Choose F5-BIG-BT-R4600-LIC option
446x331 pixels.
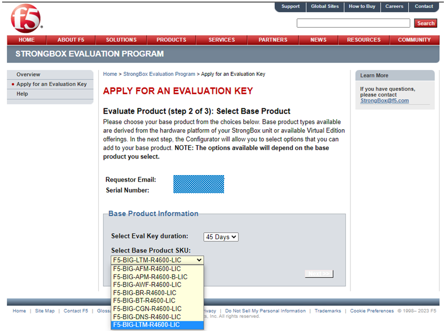[157, 301]
